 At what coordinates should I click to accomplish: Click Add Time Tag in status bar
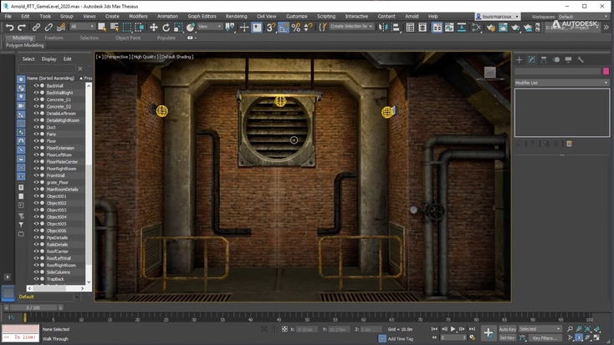click(x=400, y=339)
